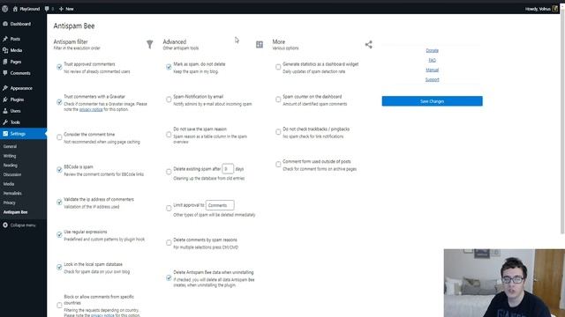This screenshot has width=565, height=317.
Task: Open Permalinks settings submenu item
Action: click(12, 194)
